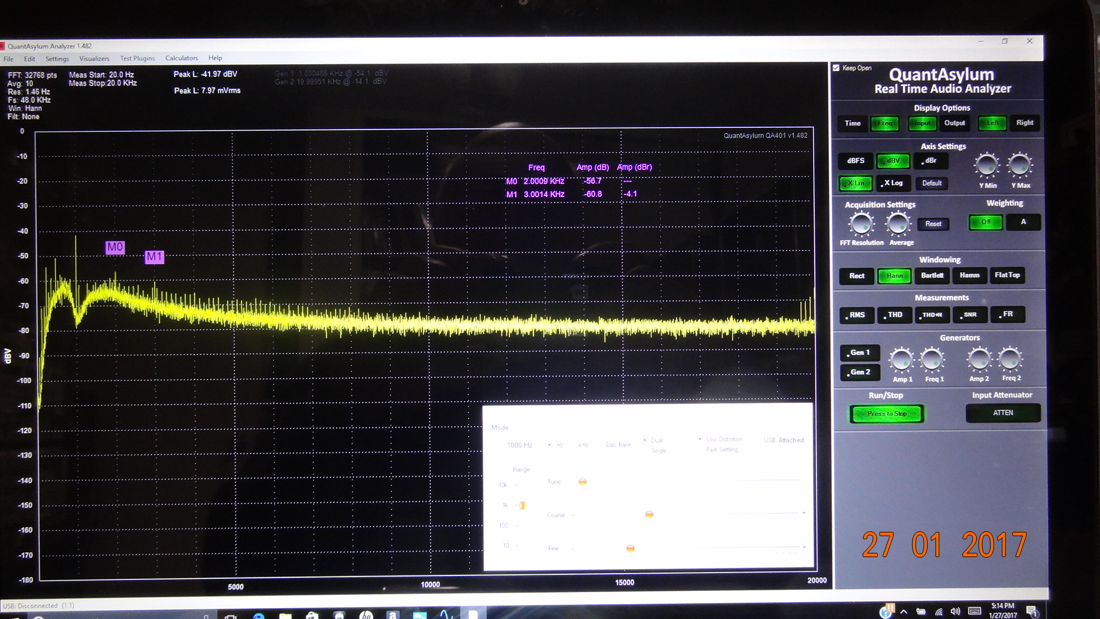Select dBFS axis units
This screenshot has height=619, width=1100.
pyautogui.click(x=856, y=161)
